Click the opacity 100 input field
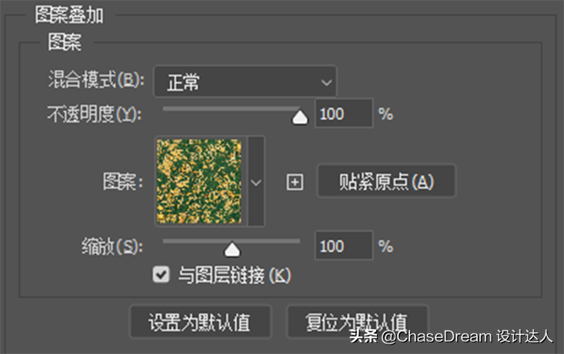Screen dimensions: 564x354 point(344,113)
